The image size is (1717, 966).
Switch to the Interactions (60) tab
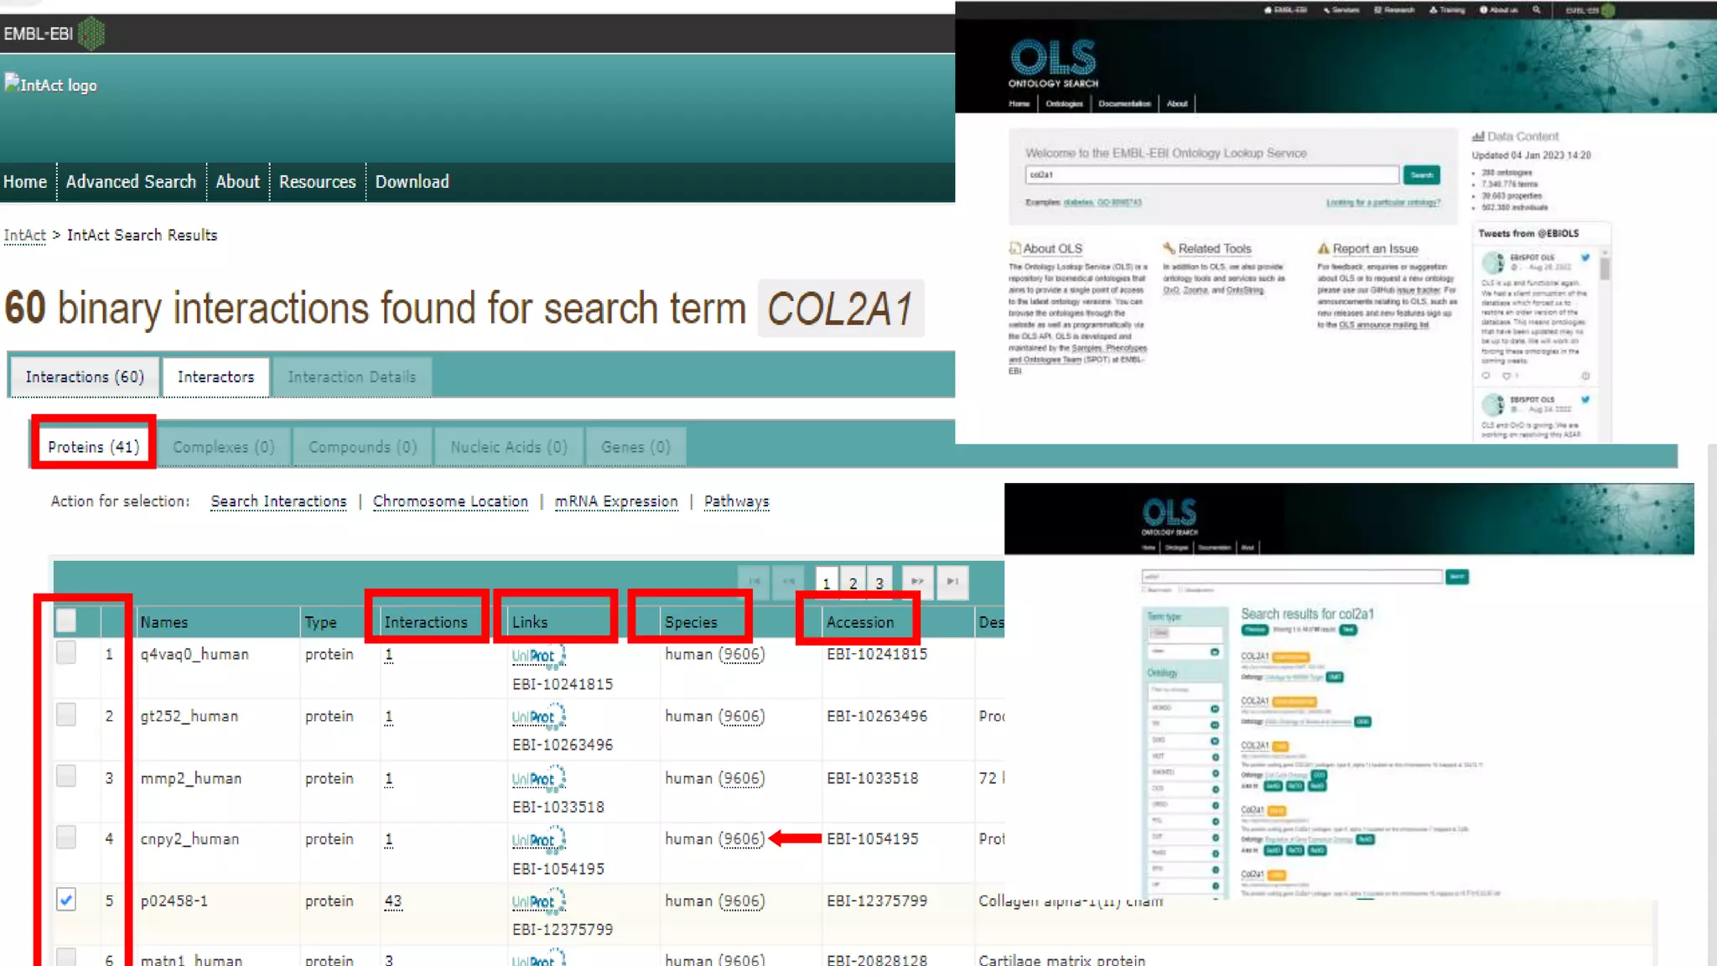click(x=85, y=377)
